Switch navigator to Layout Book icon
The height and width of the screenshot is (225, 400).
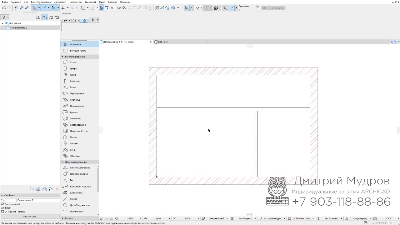tap(51, 17)
